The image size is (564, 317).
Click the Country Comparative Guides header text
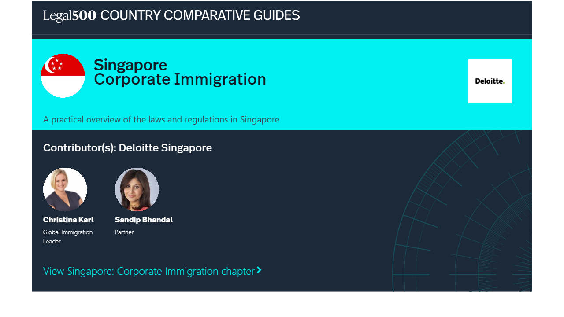click(x=200, y=16)
